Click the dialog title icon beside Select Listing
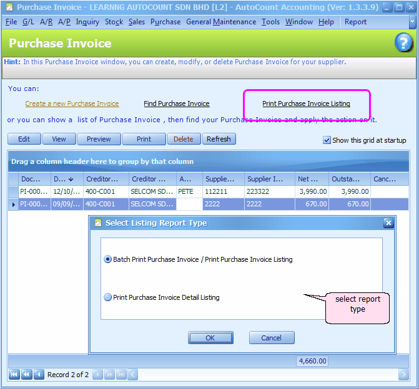The image size is (419, 389). click(98, 223)
